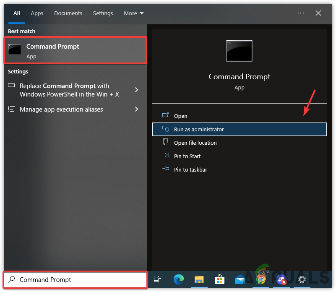
Task: Select the Command Prompt best match result
Action: tap(75, 50)
